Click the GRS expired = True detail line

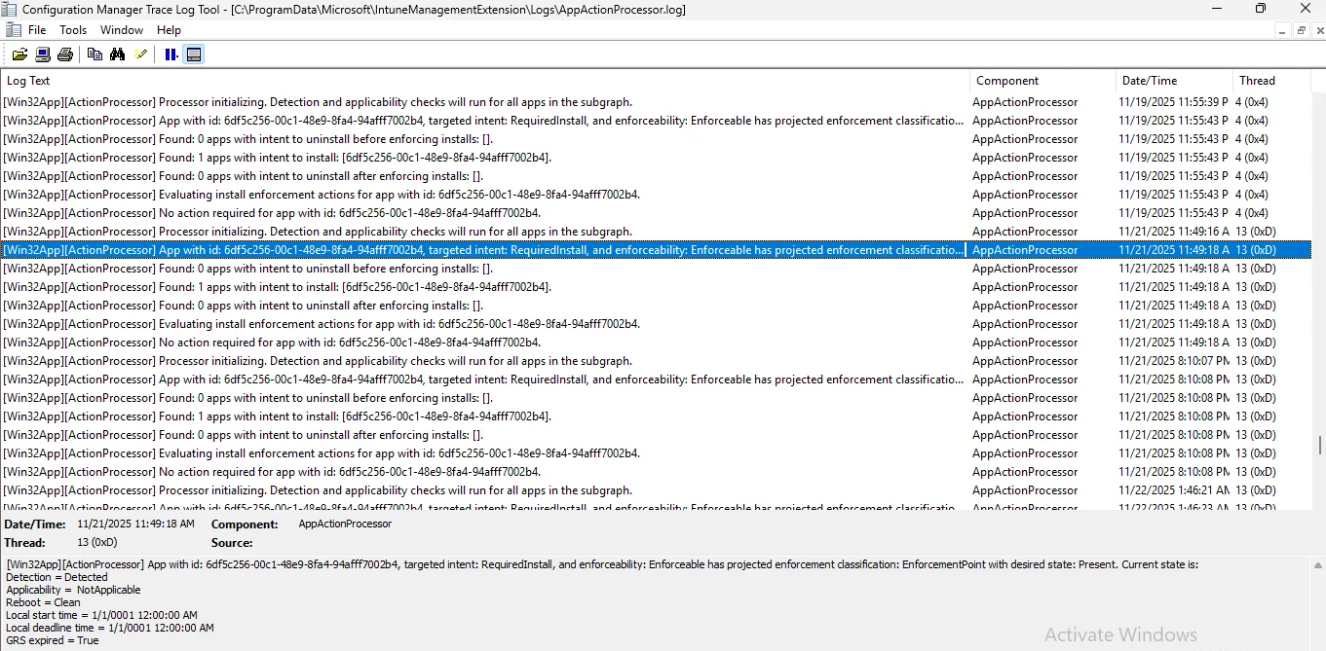(x=53, y=640)
